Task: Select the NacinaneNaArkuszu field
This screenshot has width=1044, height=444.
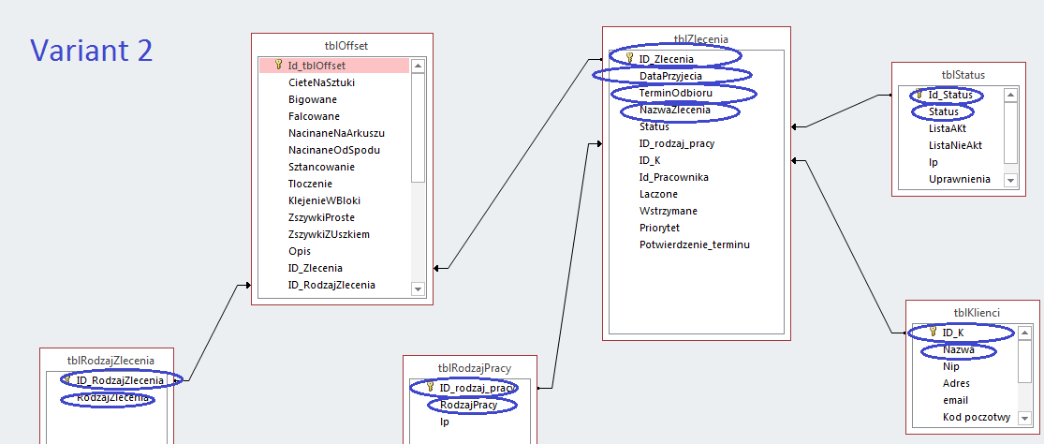Action: click(x=336, y=133)
